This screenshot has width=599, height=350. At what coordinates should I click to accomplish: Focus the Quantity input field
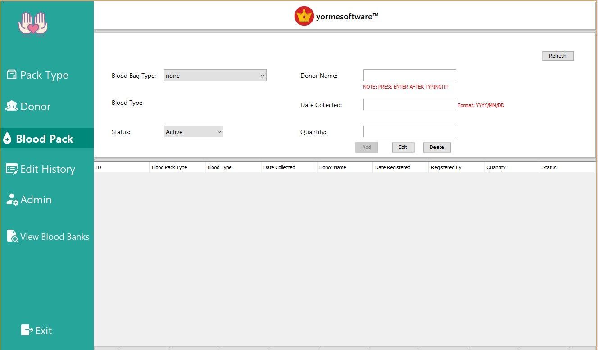[x=410, y=131]
